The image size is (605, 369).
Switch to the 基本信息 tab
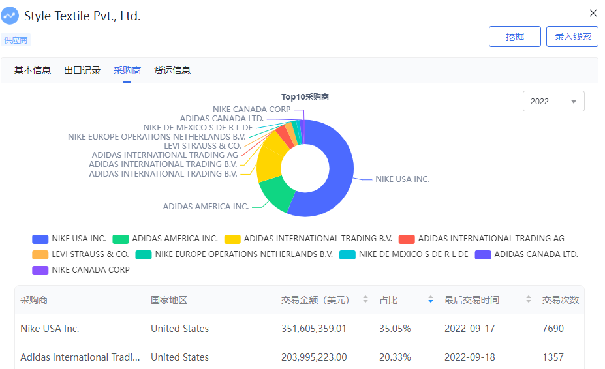(x=33, y=70)
